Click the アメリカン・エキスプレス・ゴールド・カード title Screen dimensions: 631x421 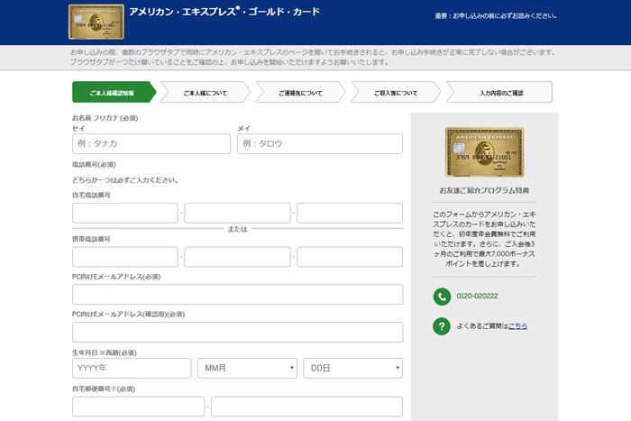click(224, 12)
